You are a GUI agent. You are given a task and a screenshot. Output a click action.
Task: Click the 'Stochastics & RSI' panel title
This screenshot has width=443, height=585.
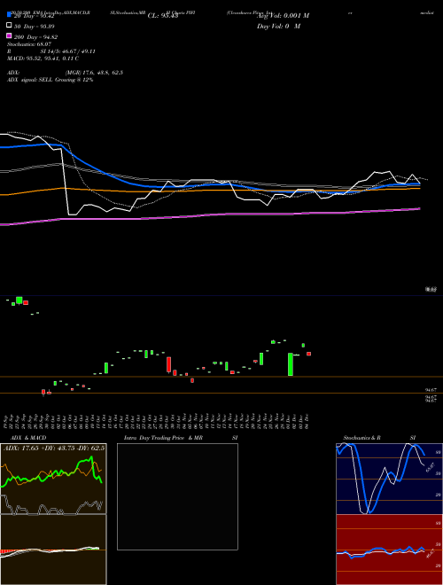[x=379, y=438]
